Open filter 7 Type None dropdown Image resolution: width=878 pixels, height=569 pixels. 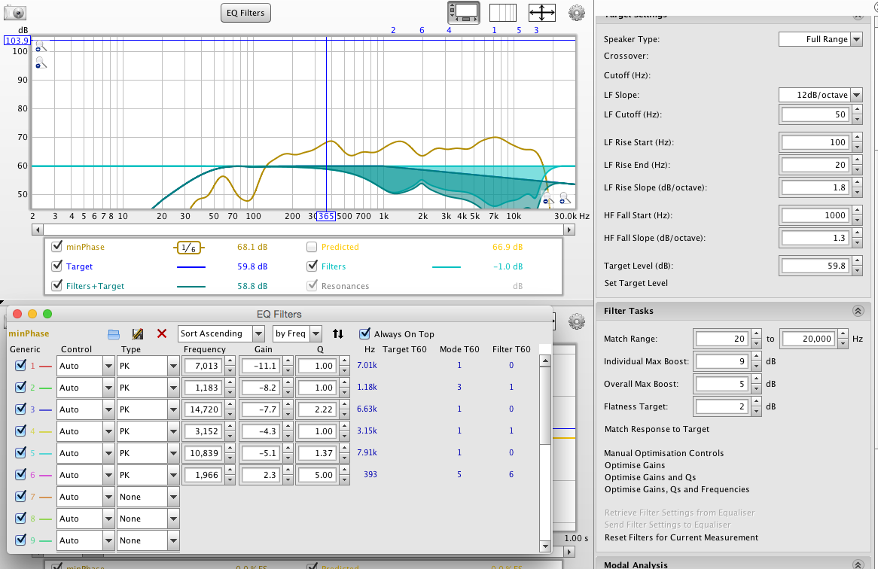(x=148, y=497)
